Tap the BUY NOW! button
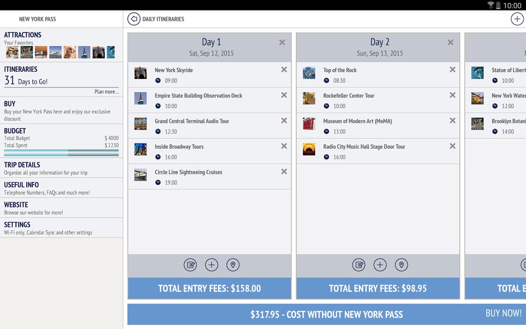The height and width of the screenshot is (329, 526). point(504,313)
